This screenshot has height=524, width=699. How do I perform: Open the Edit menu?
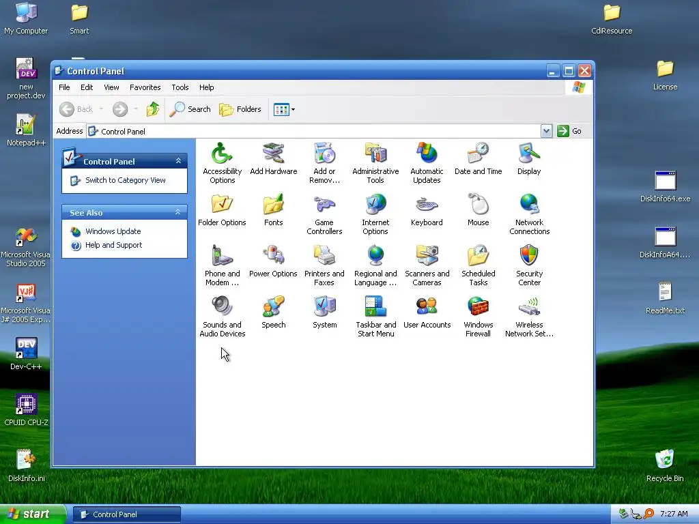click(87, 87)
